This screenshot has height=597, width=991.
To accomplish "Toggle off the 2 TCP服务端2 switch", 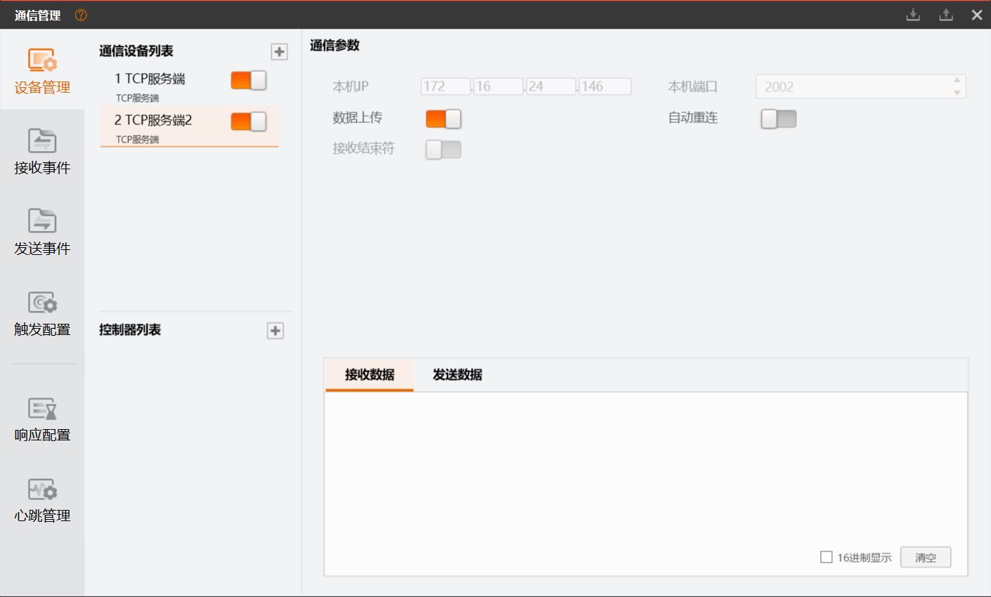I will (x=249, y=122).
